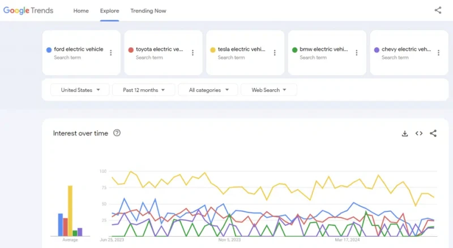
Task: Click the Jun 25, 2023 axis label
Action: tap(112, 240)
